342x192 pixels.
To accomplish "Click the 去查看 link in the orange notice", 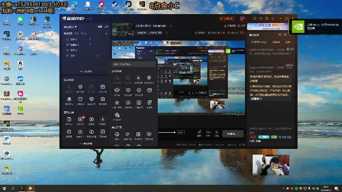I will point(256,99).
